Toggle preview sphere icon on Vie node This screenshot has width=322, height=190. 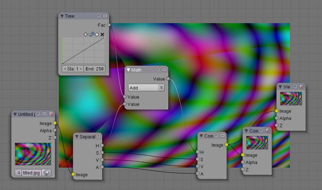(302, 86)
